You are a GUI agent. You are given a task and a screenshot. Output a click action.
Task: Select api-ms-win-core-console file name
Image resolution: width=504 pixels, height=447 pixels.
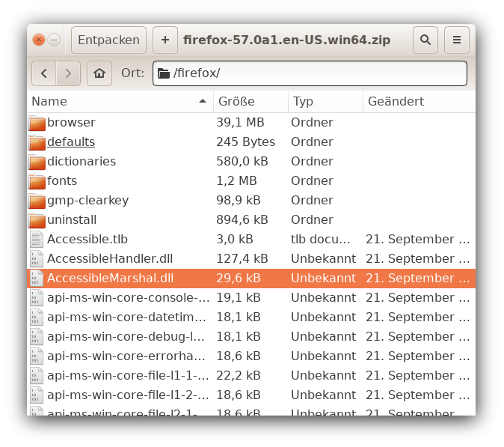[129, 298]
